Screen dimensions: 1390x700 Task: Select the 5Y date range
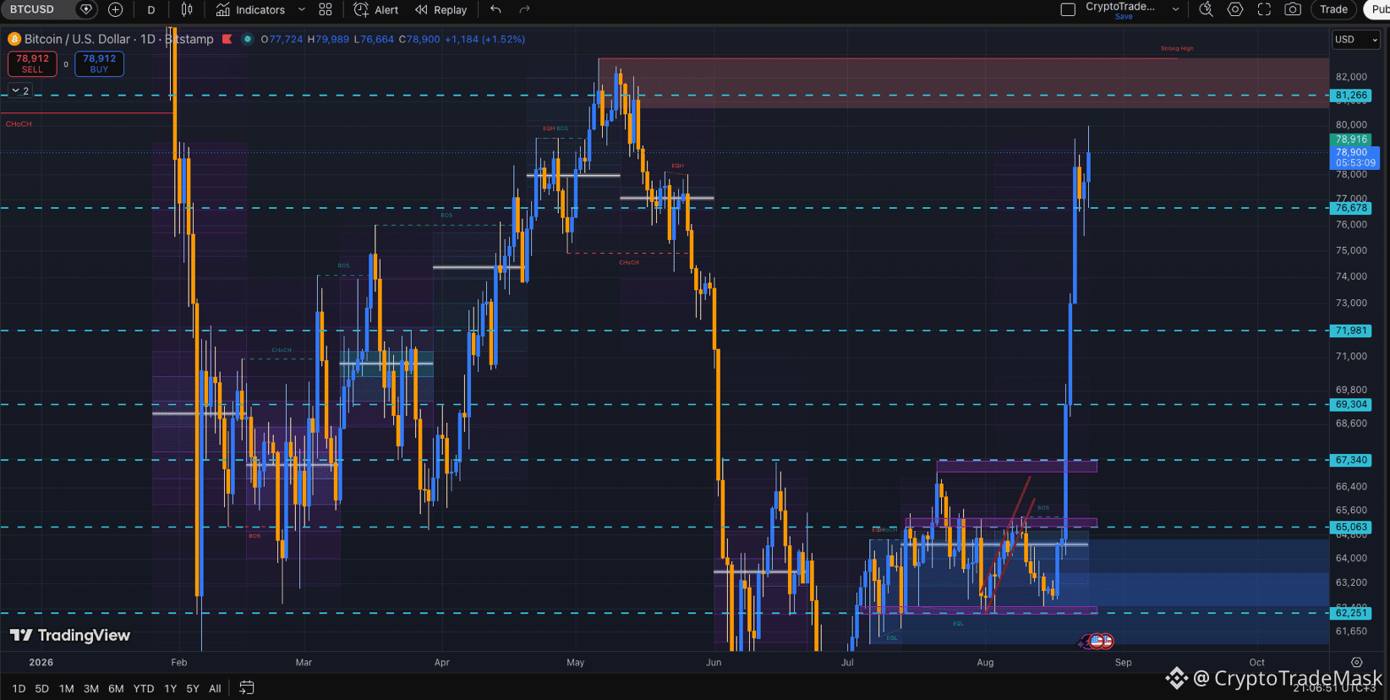193,689
